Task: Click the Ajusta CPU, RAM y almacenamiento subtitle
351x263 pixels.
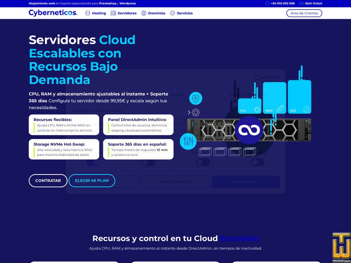Action: click(176, 248)
